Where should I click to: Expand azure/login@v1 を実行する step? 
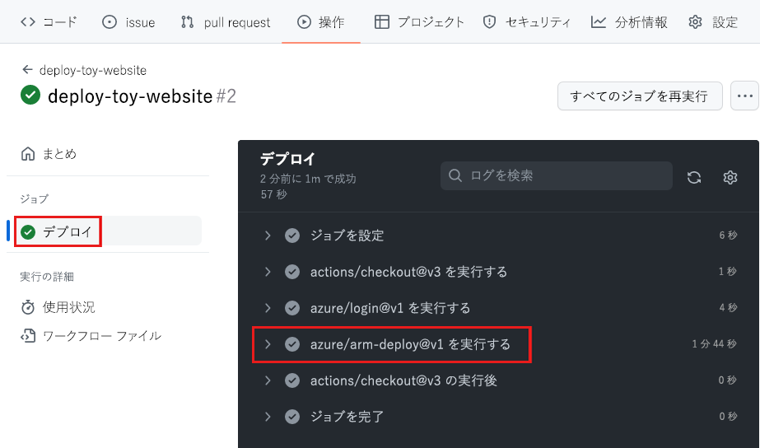[x=268, y=307]
